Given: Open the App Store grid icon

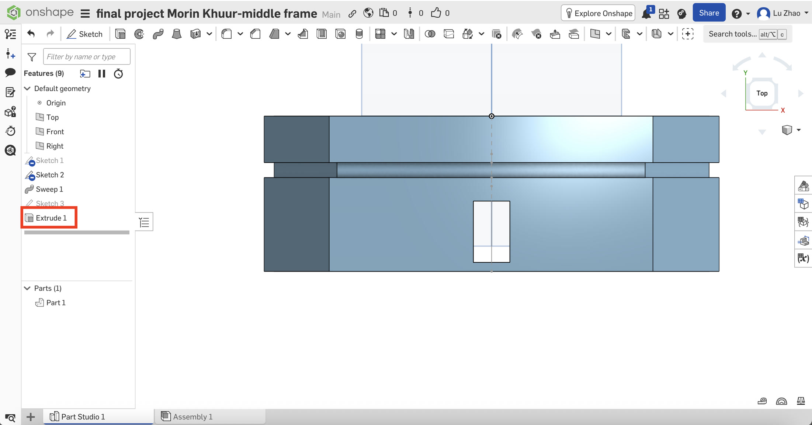Looking at the screenshot, I should click(x=664, y=14).
